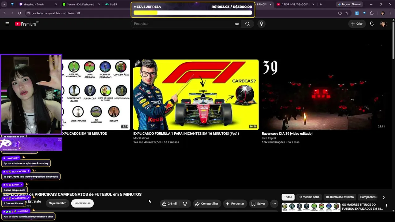Open the Ravencove DIA 39 thumbnail
395x222 pixels.
tap(324, 95)
